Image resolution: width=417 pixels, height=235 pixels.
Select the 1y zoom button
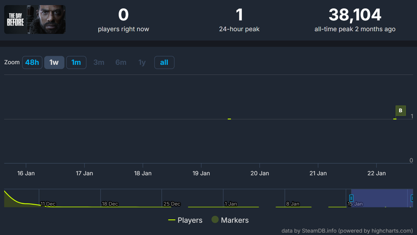pos(142,62)
